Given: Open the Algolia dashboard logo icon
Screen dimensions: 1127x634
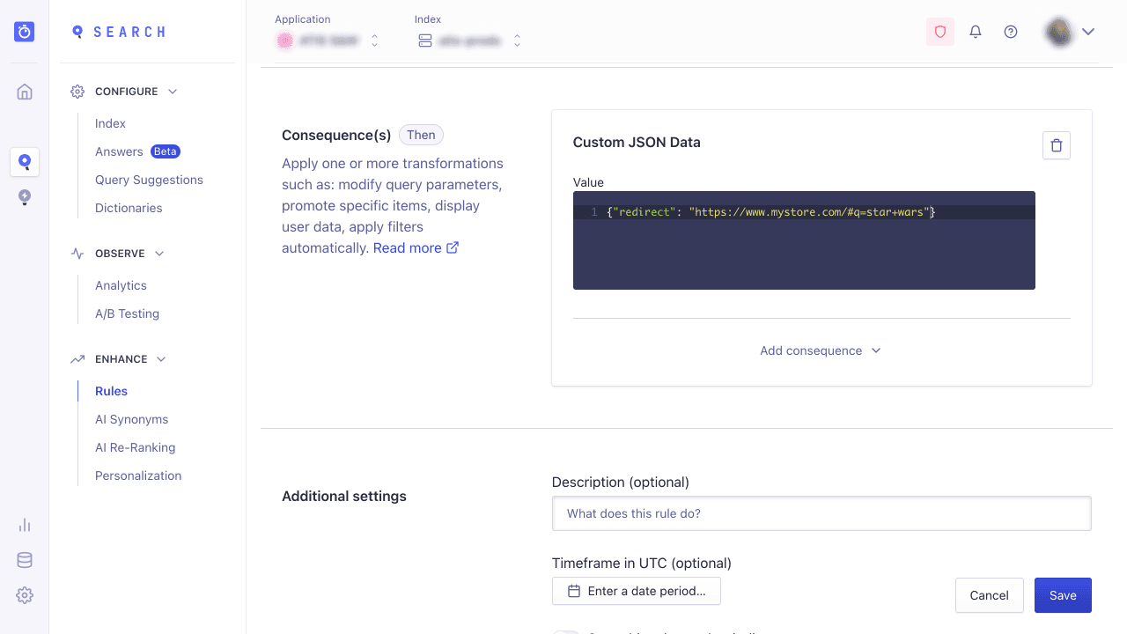Looking at the screenshot, I should (x=25, y=32).
